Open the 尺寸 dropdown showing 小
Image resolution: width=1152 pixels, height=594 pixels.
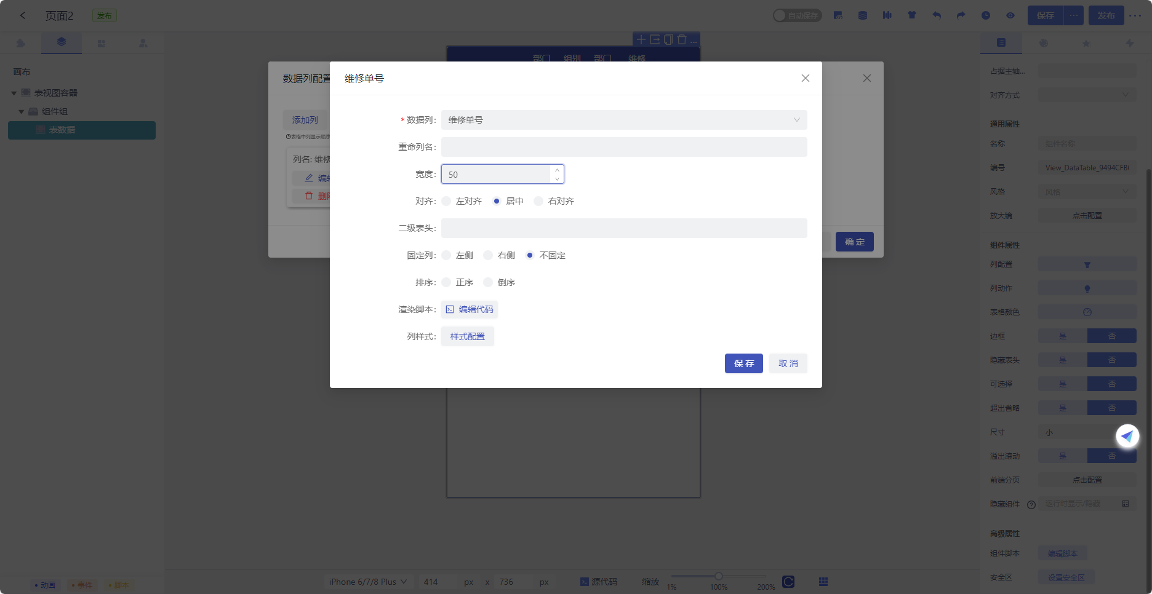[x=1087, y=432]
